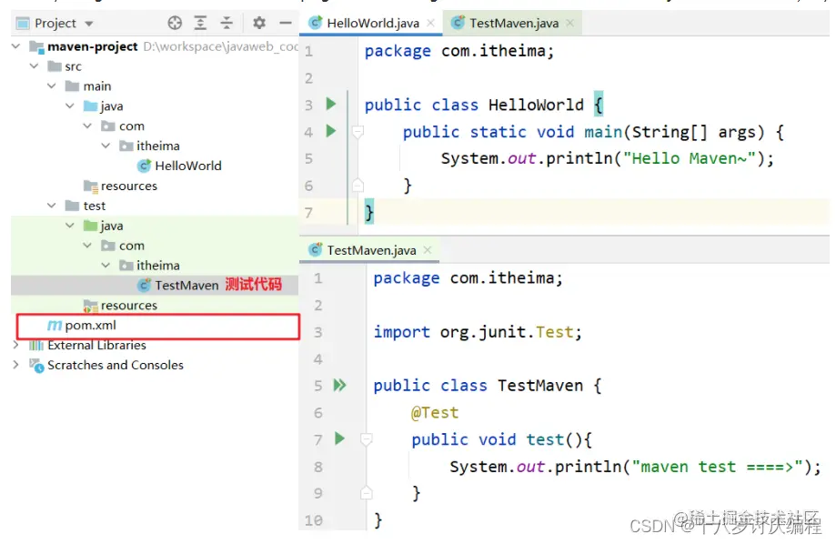Run TestMaven class from line 5 gutter
This screenshot has width=836, height=544.
(x=339, y=385)
